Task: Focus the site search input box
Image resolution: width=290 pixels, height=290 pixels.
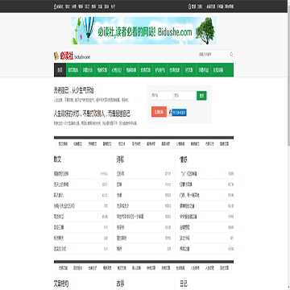Action: point(213,55)
